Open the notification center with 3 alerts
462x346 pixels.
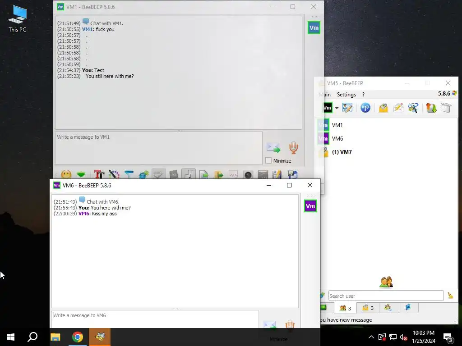point(448,337)
